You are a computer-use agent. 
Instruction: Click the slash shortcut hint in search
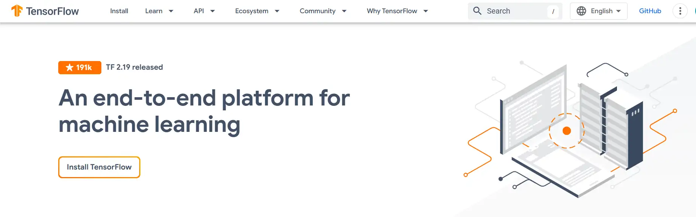click(553, 11)
